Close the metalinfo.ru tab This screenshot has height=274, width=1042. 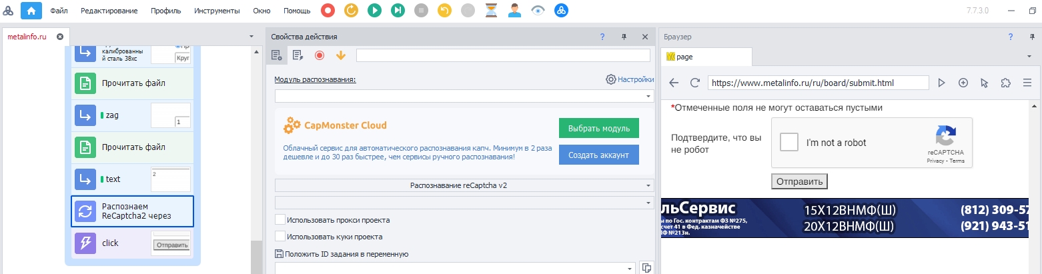[x=60, y=36]
